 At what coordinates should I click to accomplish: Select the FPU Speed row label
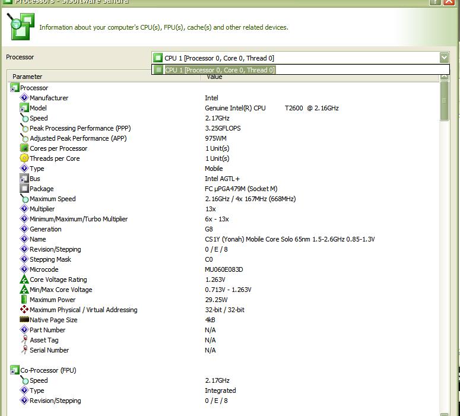[39, 380]
